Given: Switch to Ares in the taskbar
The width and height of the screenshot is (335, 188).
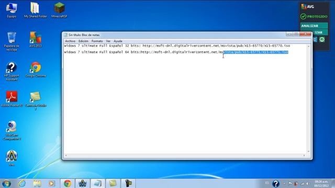Looking at the screenshot, I should 83,183.
